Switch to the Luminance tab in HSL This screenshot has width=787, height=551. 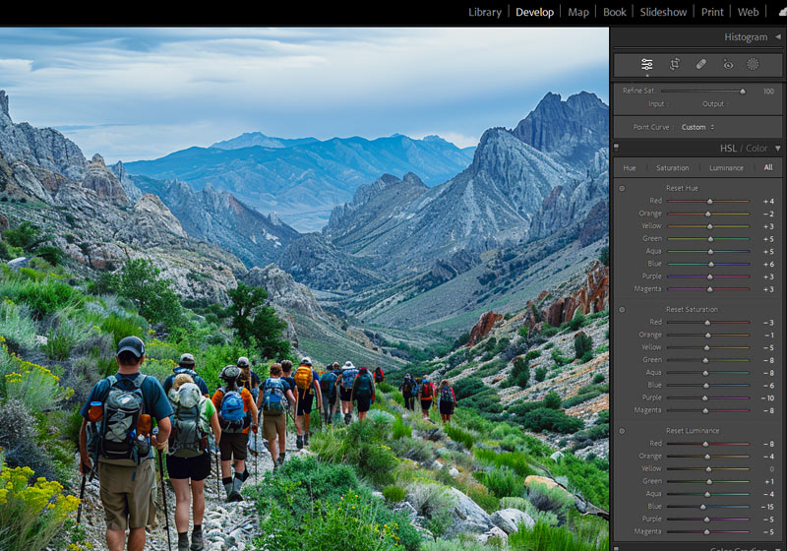click(726, 168)
